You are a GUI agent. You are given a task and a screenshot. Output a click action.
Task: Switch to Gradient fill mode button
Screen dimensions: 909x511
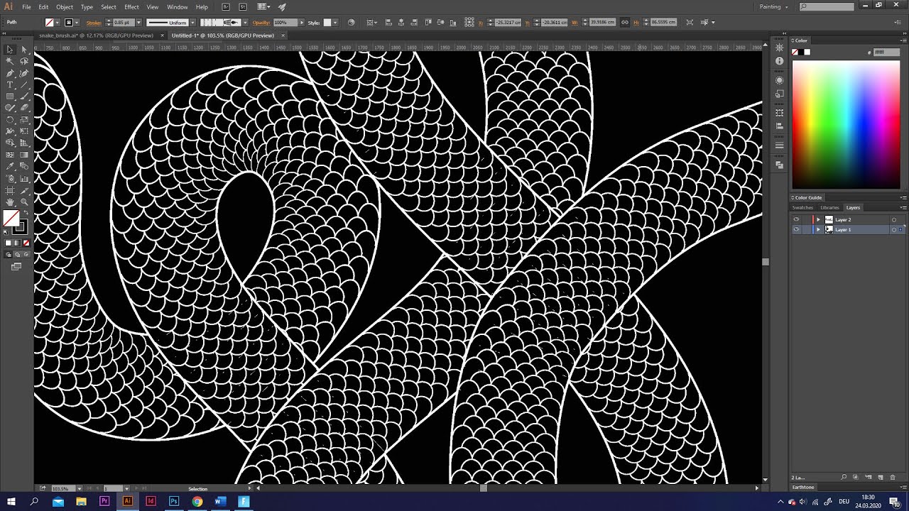pos(17,243)
